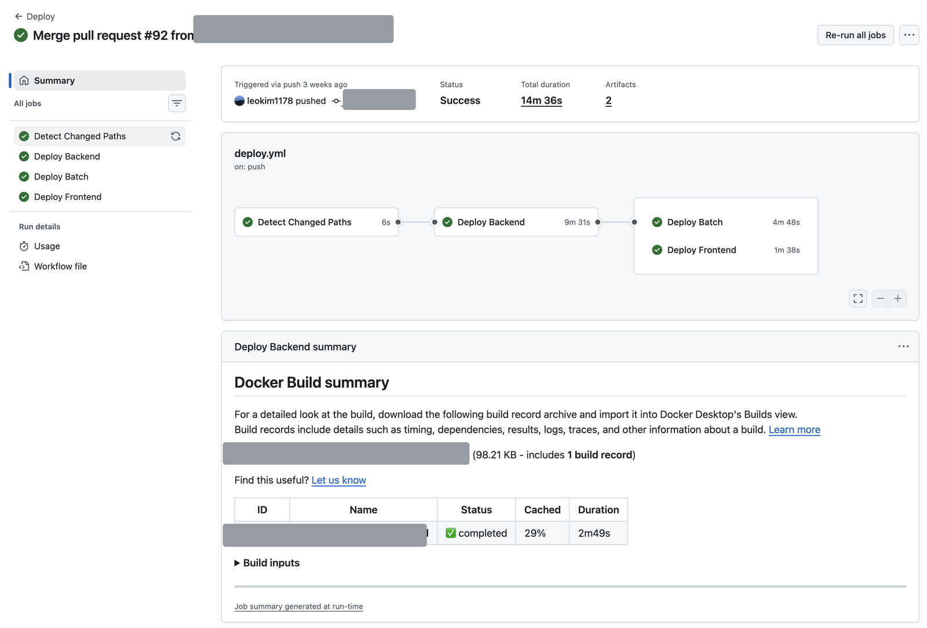
Task: Zoom in the workflow graph
Action: 898,298
